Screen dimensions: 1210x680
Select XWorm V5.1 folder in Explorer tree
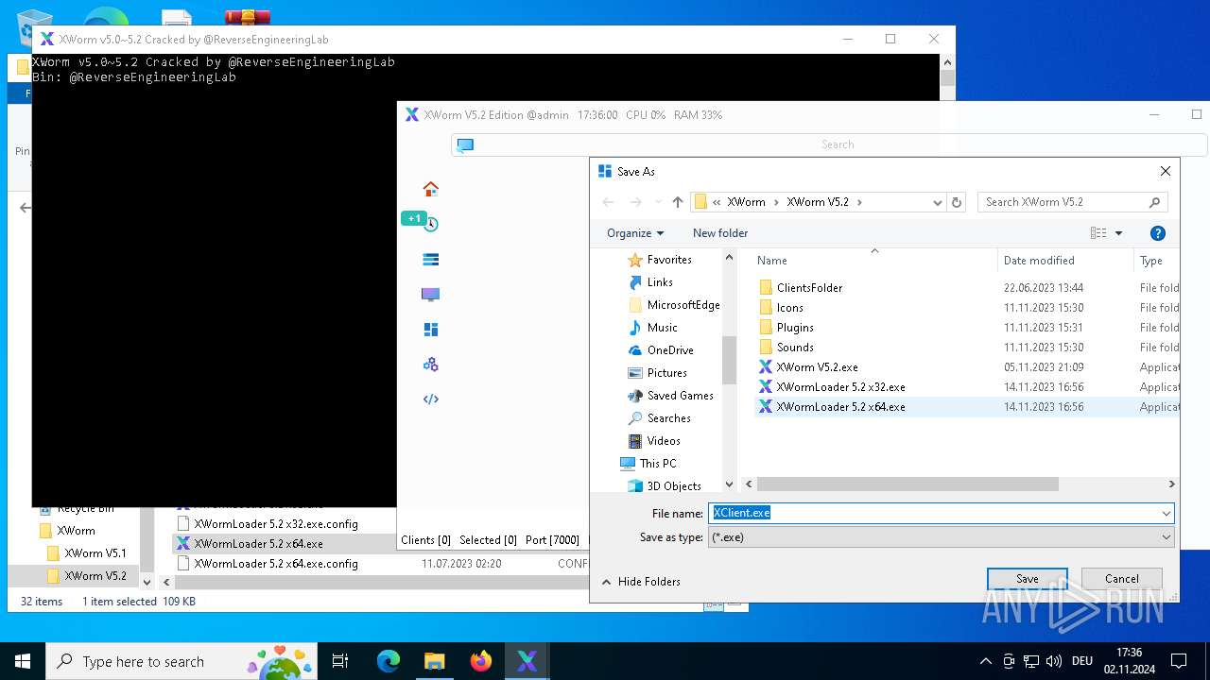tap(95, 553)
